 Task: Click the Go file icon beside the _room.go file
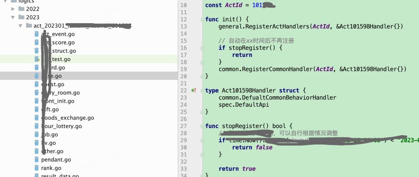click(36, 93)
